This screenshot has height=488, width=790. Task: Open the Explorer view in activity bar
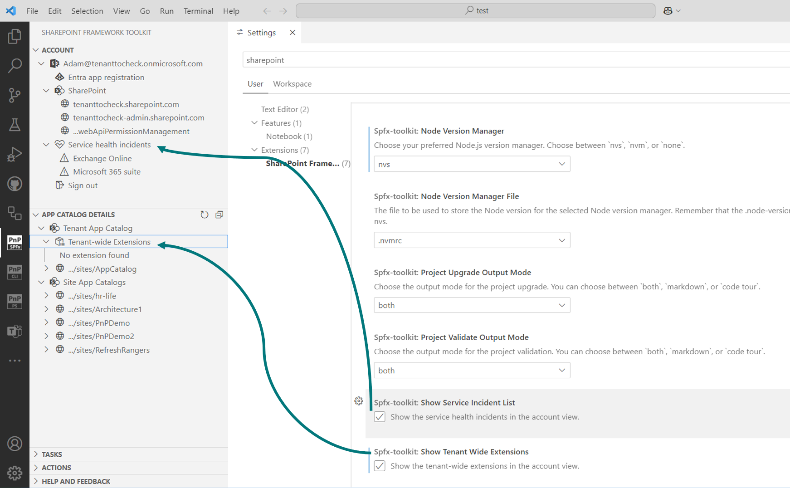(x=15, y=36)
